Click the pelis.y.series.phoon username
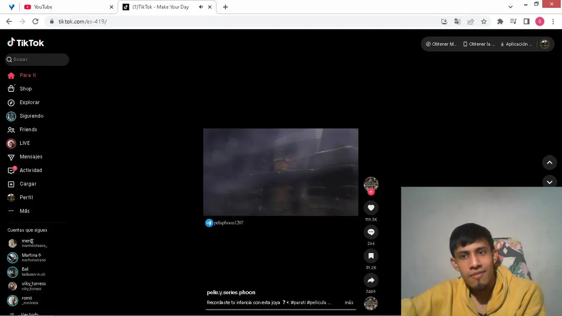 [x=231, y=292]
